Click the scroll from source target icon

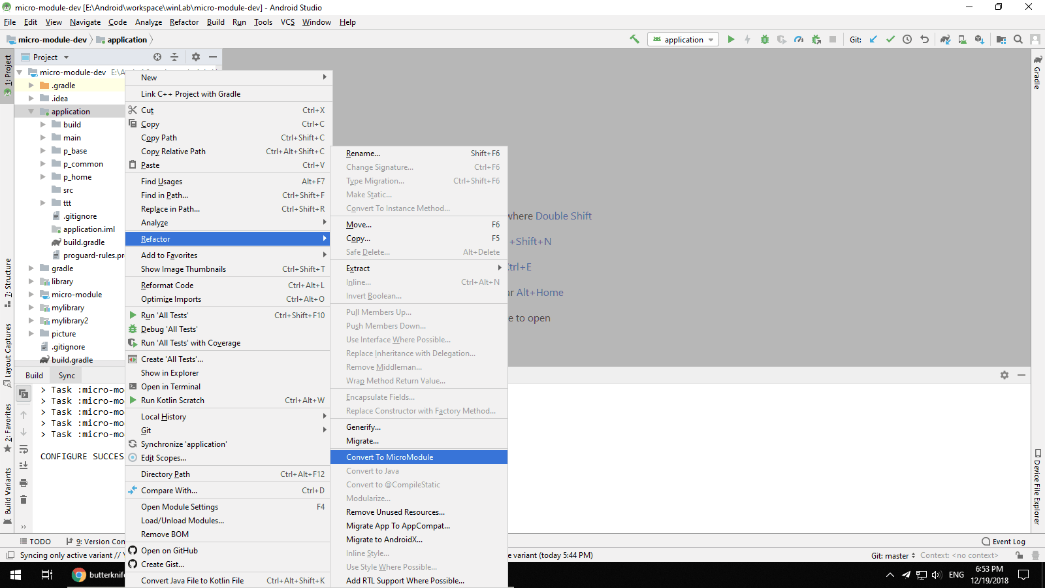tap(157, 57)
